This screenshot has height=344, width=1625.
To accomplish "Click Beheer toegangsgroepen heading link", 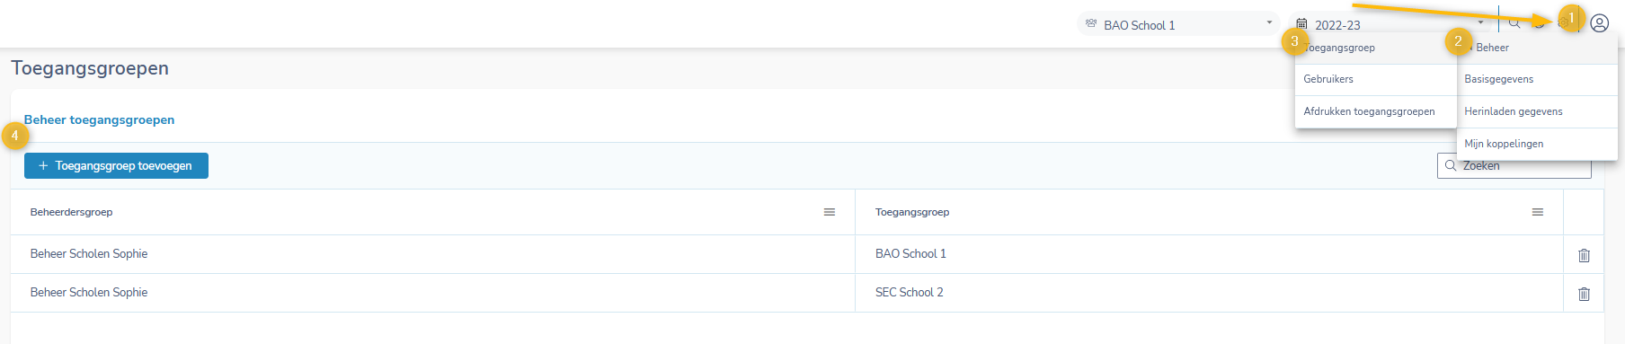I will point(99,119).
